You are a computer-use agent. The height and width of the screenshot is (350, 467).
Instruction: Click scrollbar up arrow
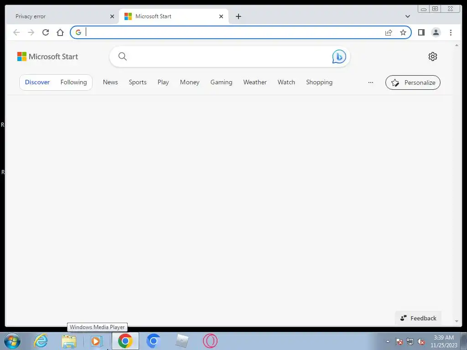coord(457,45)
